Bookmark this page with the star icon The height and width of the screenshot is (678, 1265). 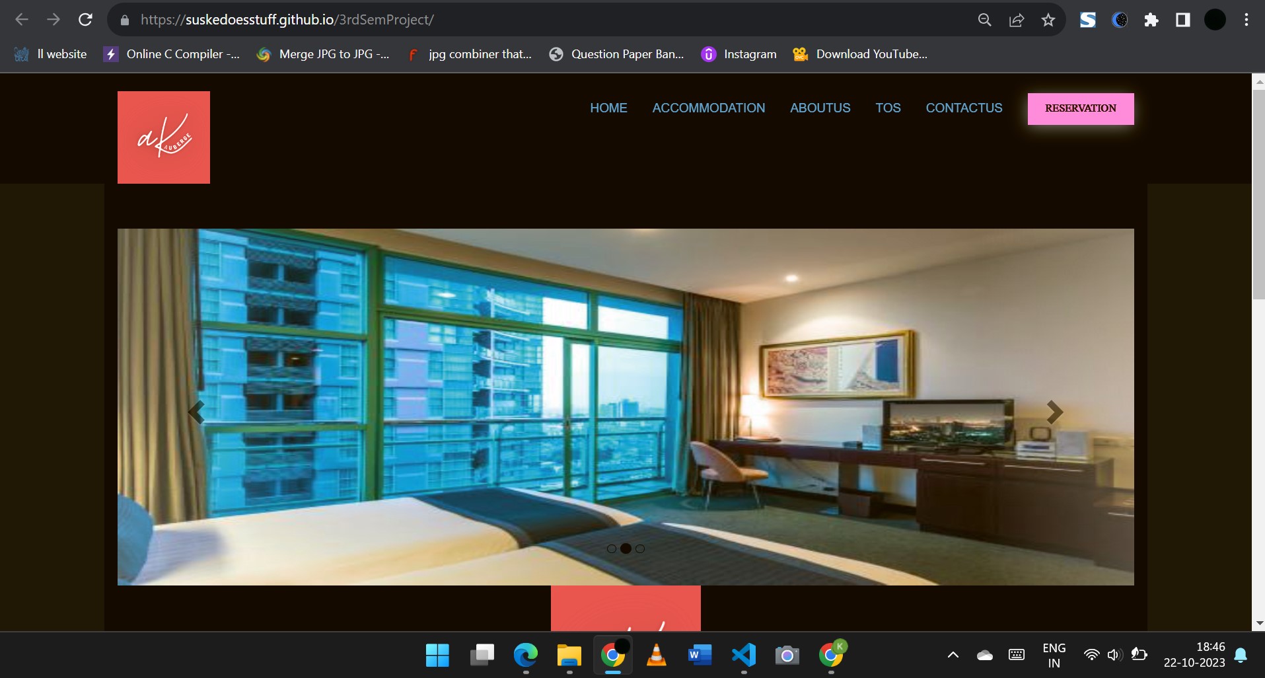pos(1048,20)
